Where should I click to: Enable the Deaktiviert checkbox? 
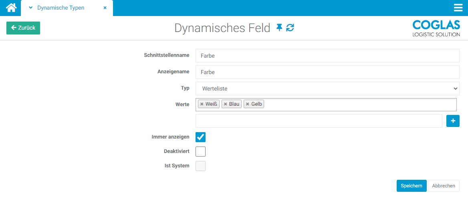click(x=200, y=151)
